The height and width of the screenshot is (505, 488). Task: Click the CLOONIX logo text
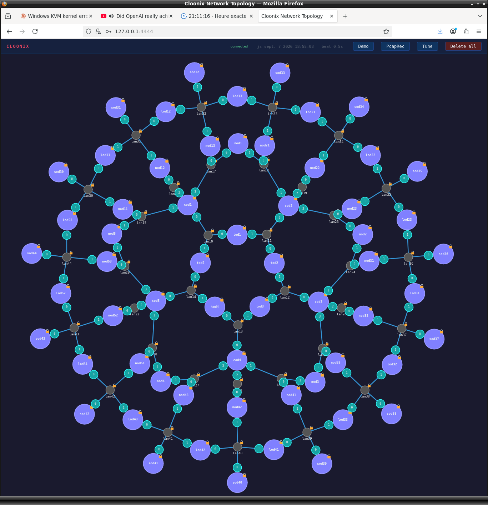coord(18,46)
